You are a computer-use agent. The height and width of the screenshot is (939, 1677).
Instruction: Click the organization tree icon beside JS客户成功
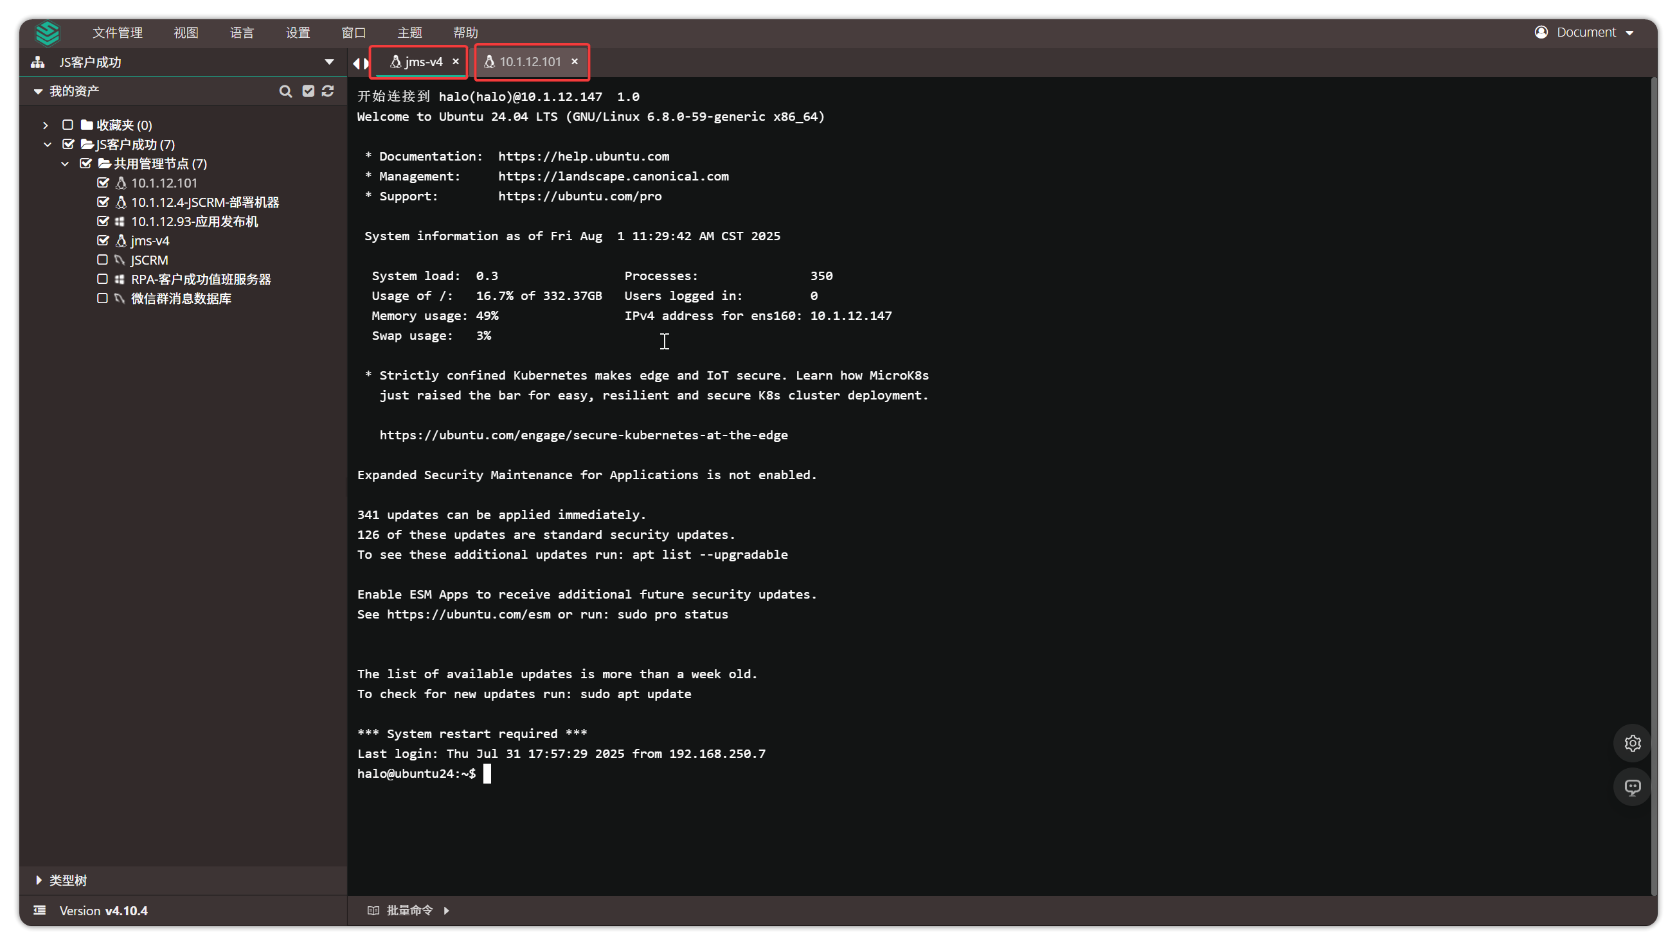click(x=38, y=62)
